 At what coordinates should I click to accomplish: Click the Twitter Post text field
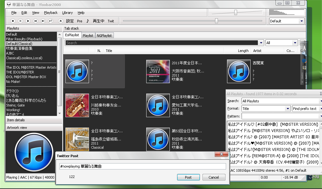(142, 166)
